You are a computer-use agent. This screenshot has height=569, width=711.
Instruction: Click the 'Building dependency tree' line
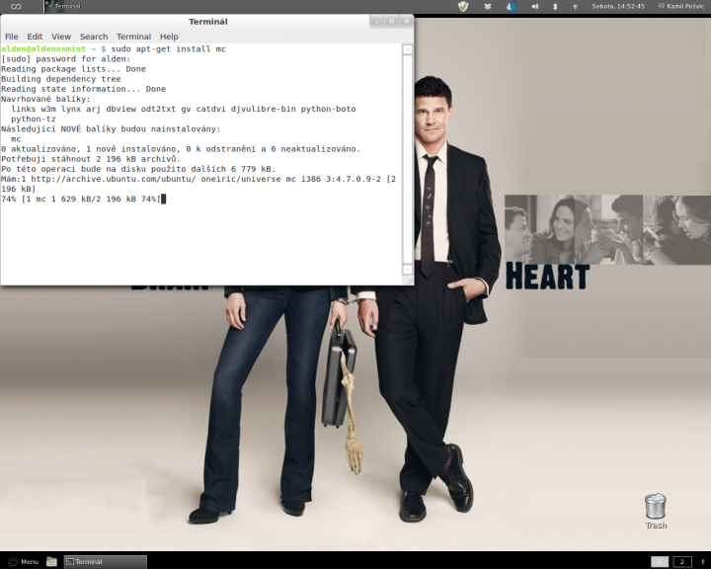(61, 79)
